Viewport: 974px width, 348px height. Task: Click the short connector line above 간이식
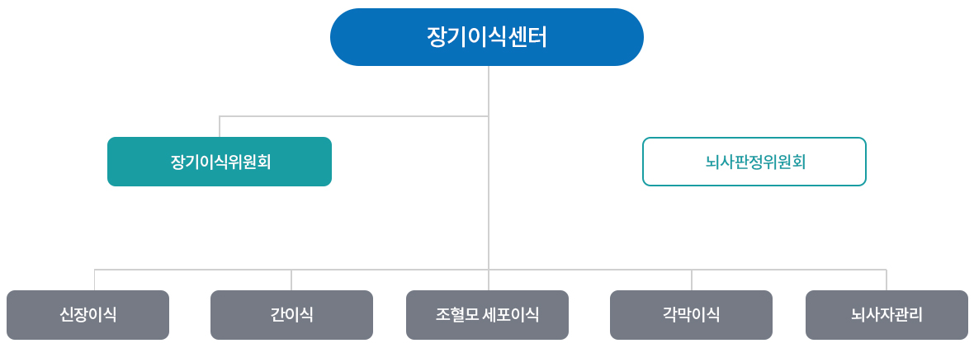[291, 280]
